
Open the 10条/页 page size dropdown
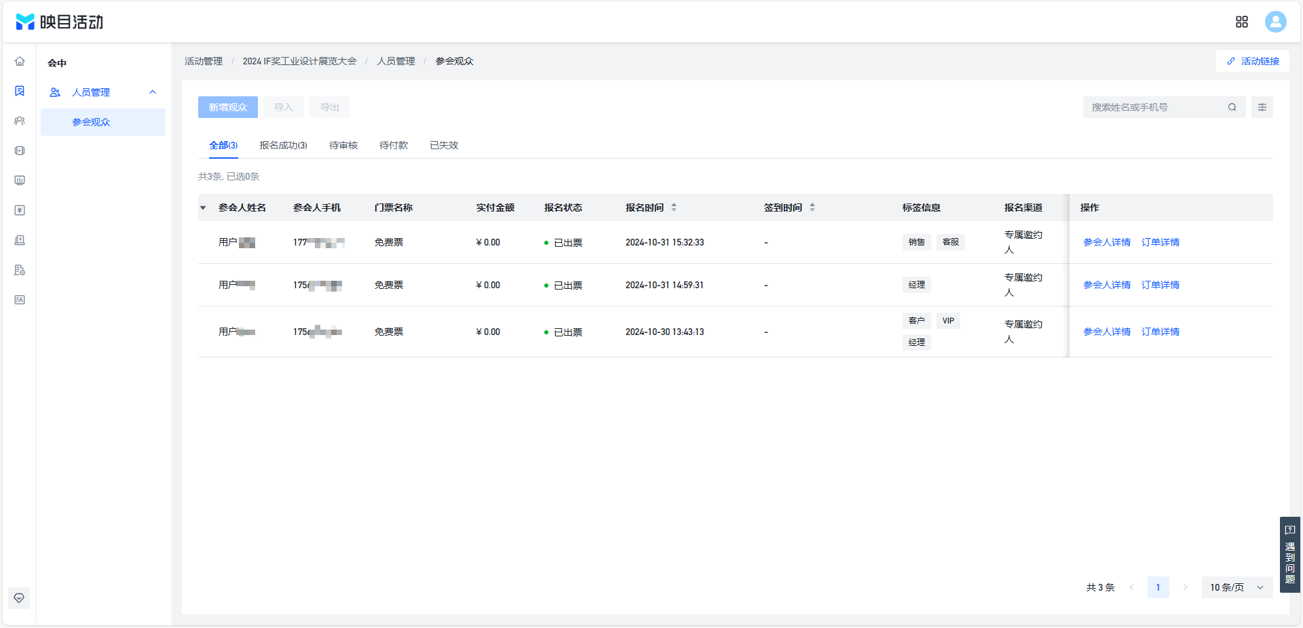pyautogui.click(x=1237, y=587)
